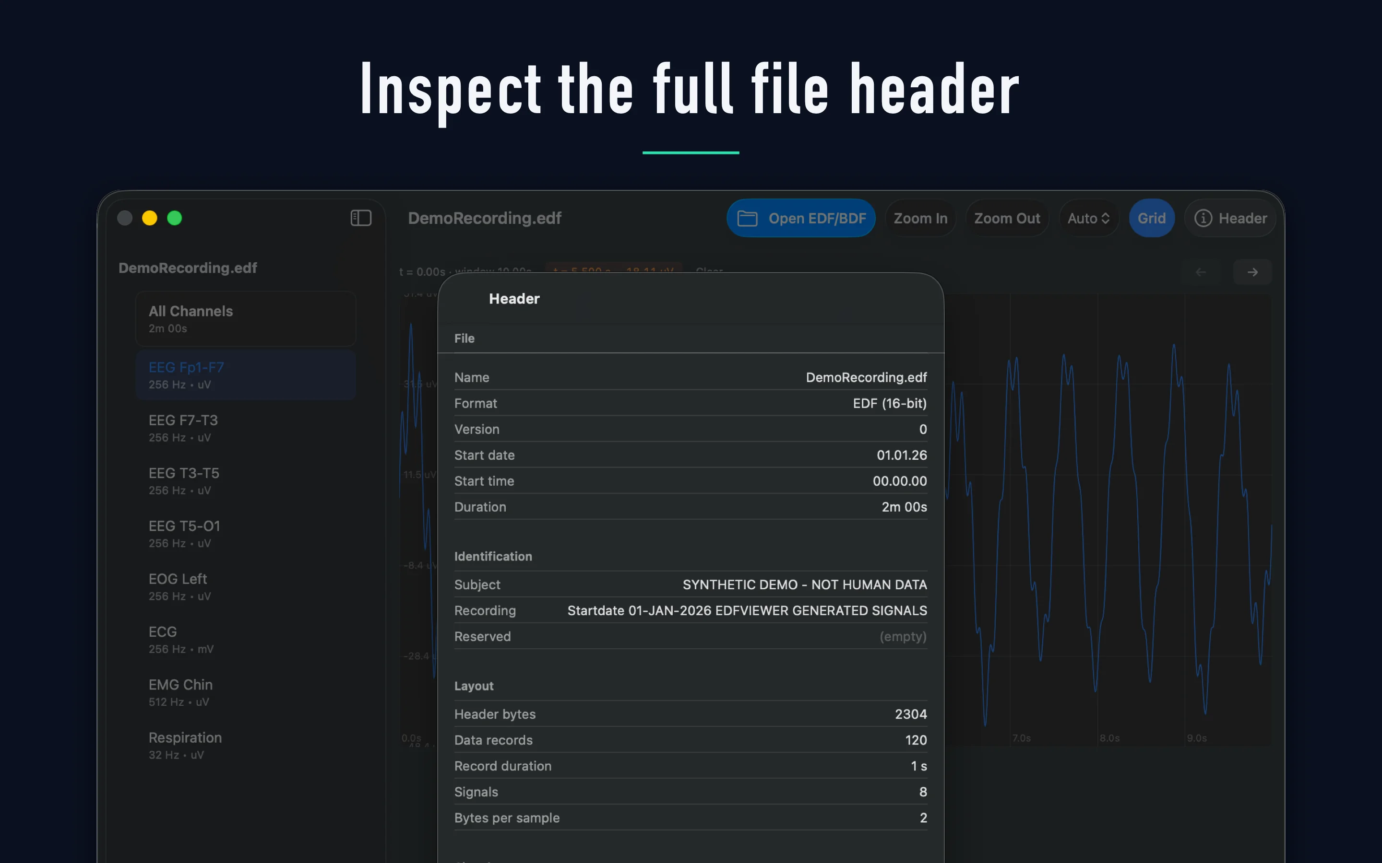This screenshot has width=1382, height=863.
Task: Click the Header panel title
Action: coord(514,299)
